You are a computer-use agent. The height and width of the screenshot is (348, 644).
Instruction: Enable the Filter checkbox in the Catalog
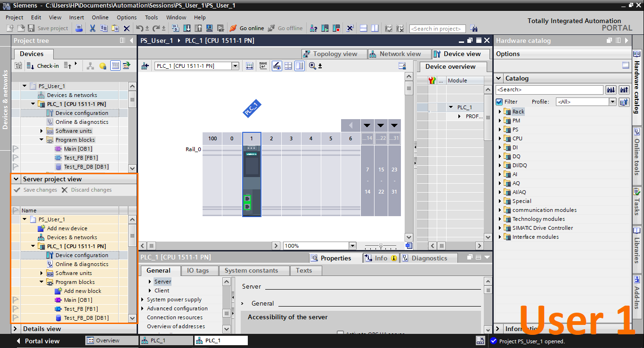[x=500, y=101]
